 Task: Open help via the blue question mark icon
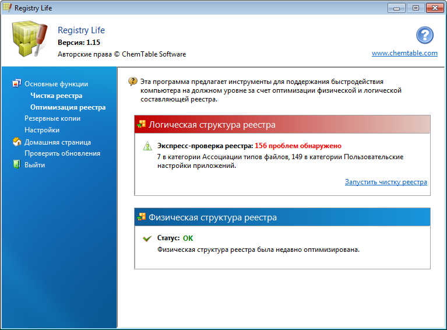[424, 35]
